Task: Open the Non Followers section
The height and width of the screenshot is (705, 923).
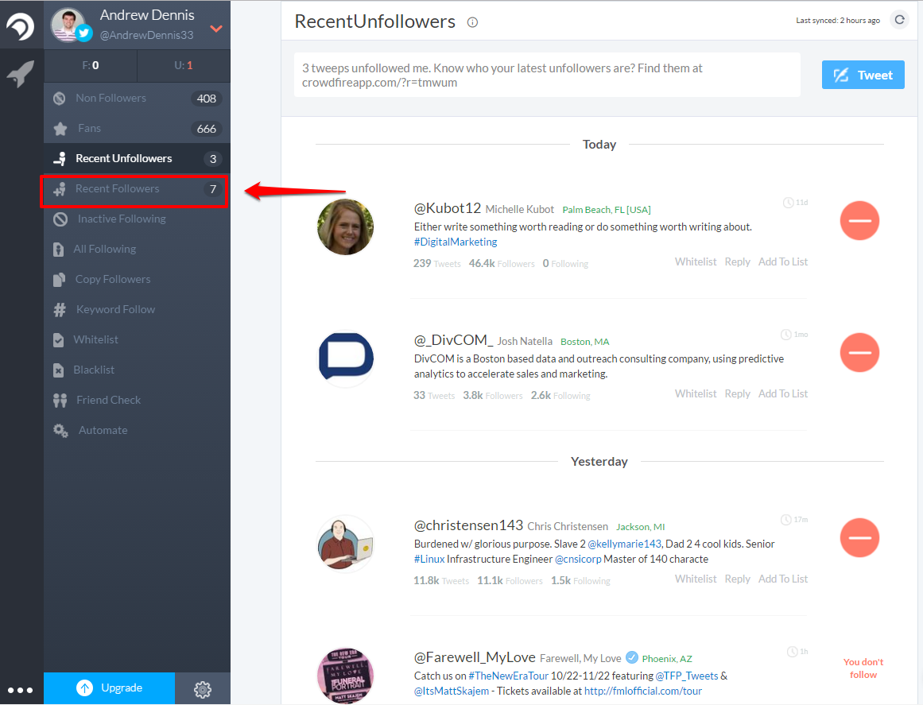Action: coord(111,97)
